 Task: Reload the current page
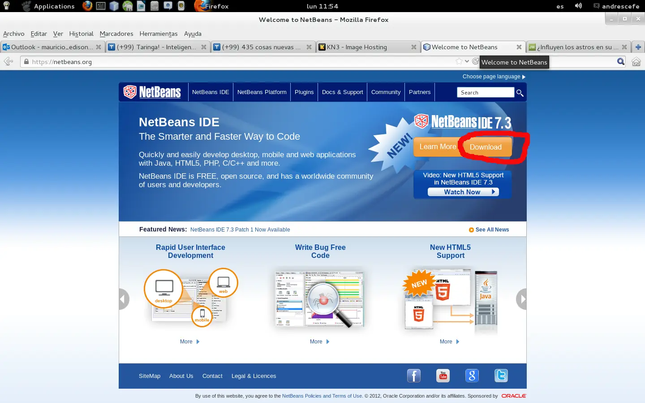[475, 61]
